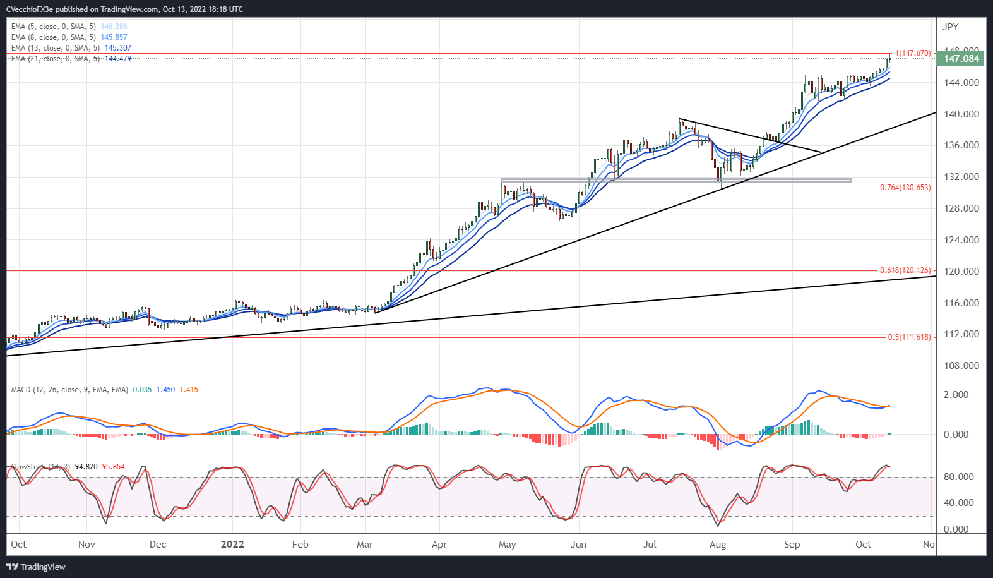The height and width of the screenshot is (578, 993).
Task: Click the MACD 2.000 scale label
Action: [x=956, y=395]
